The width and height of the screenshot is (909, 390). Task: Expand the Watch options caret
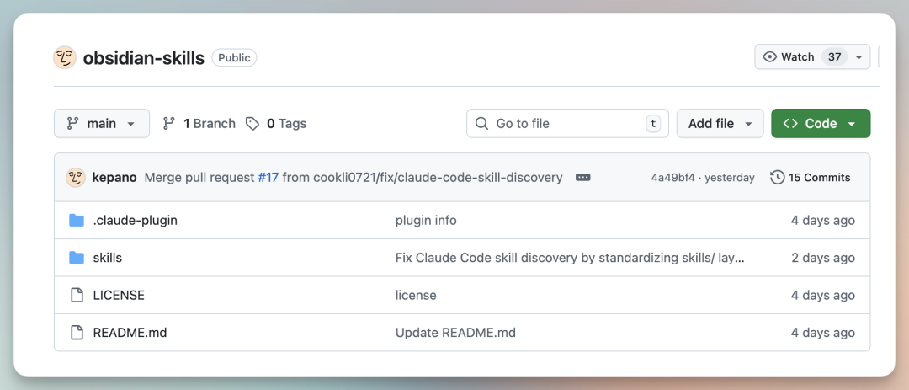pyautogui.click(x=858, y=57)
